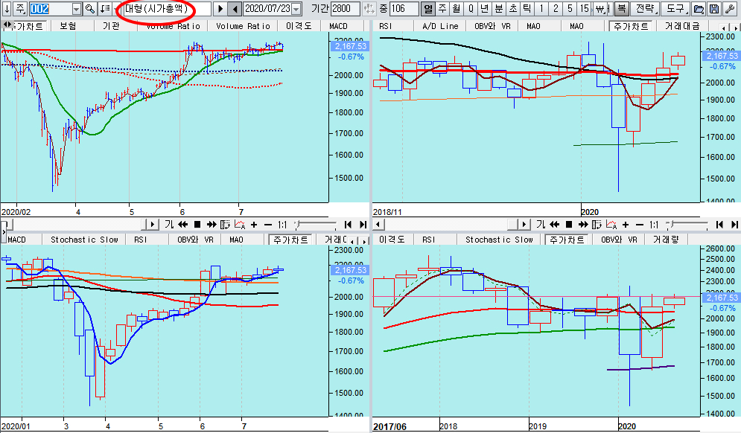Click the minus zoom icon in left chart toolbar
Screen dimensions: 741x433
(x=268, y=224)
